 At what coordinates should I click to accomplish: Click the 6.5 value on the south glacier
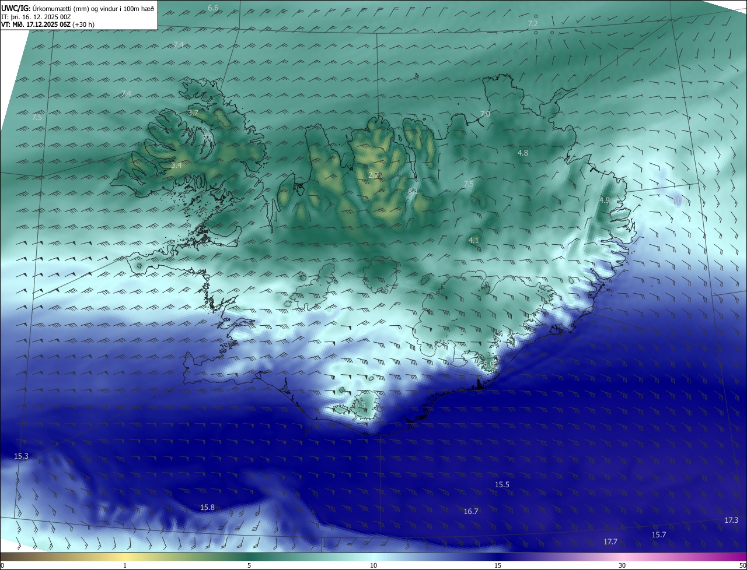pyautogui.click(x=360, y=404)
